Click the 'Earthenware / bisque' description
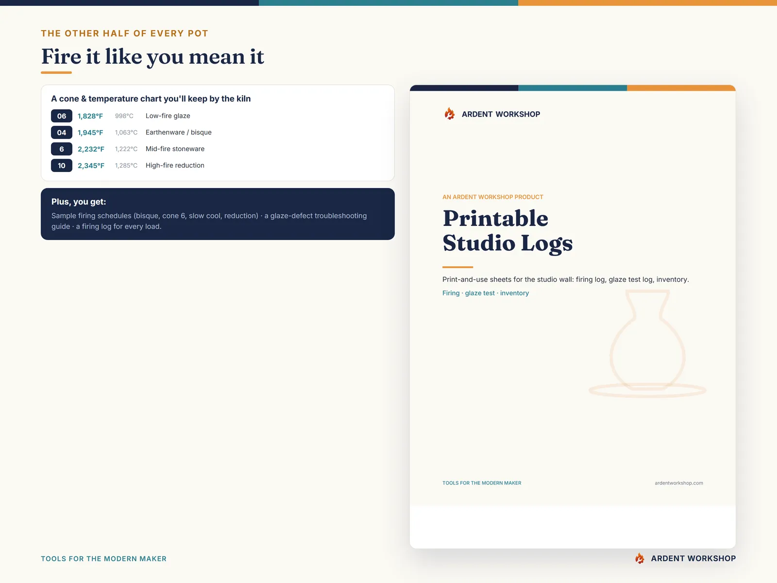The image size is (777, 583). (179, 133)
